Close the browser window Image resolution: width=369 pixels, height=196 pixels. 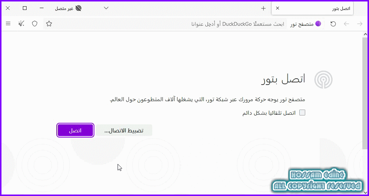coord(8,8)
